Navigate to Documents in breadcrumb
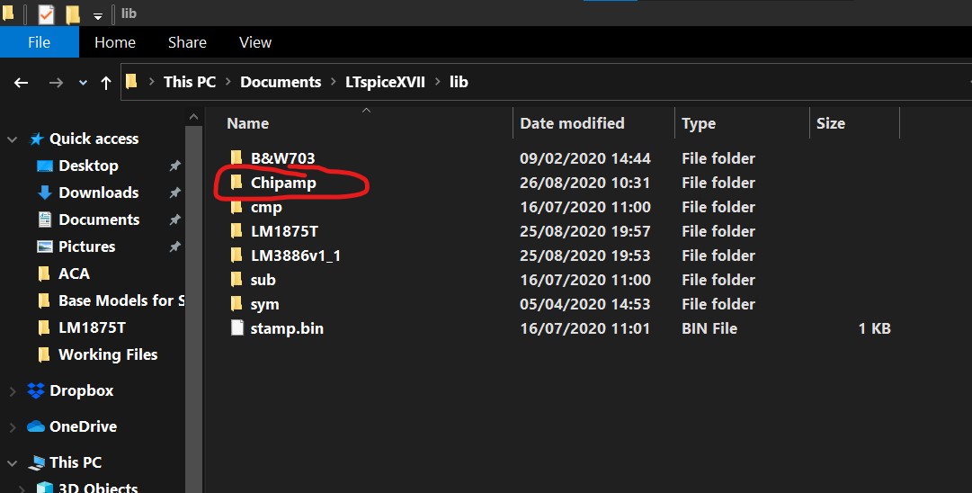Image resolution: width=972 pixels, height=493 pixels. [x=281, y=82]
